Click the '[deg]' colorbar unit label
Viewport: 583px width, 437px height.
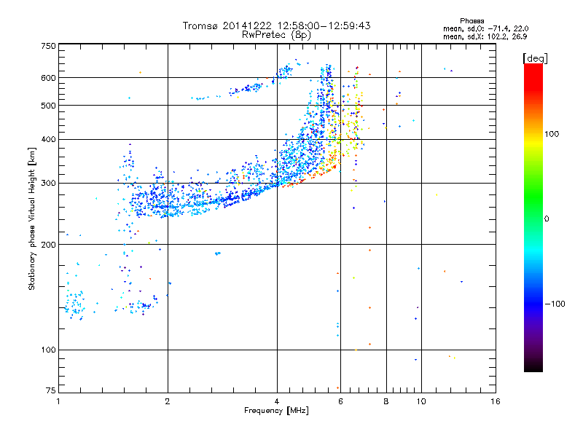pyautogui.click(x=535, y=58)
